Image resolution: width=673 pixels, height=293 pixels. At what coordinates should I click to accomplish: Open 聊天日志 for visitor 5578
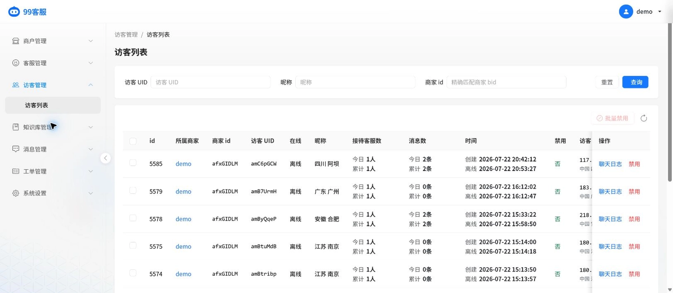coord(610,219)
